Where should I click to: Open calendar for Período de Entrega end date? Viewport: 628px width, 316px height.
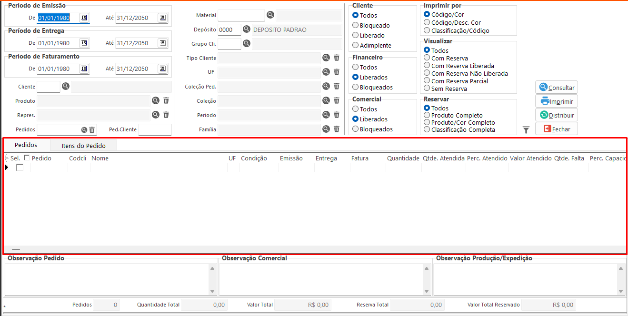162,43
